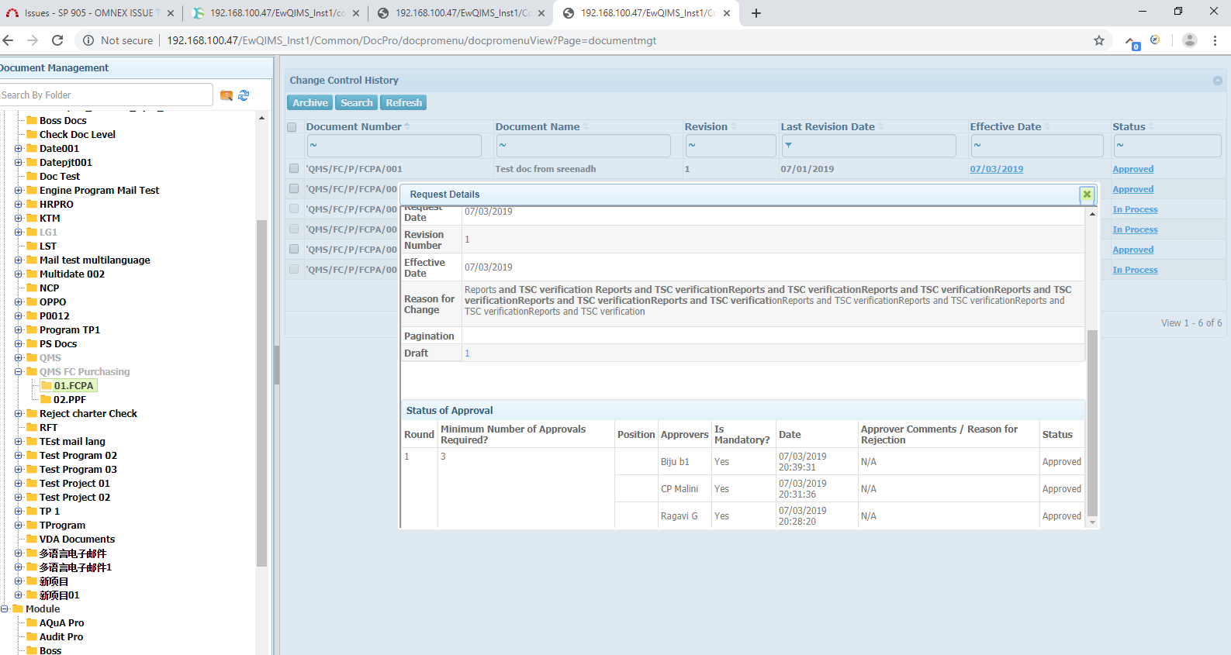Toggle select-all checkbox in grid header

coord(292,127)
